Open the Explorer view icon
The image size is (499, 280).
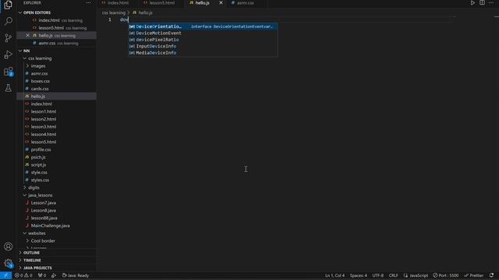point(8,5)
